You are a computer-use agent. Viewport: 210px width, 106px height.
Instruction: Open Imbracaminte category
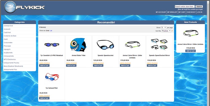[x=9, y=56]
